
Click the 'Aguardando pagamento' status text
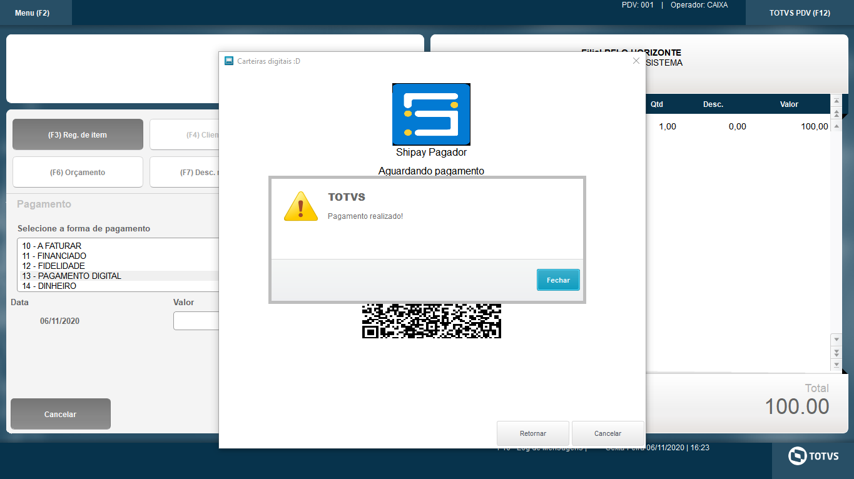[x=431, y=171]
